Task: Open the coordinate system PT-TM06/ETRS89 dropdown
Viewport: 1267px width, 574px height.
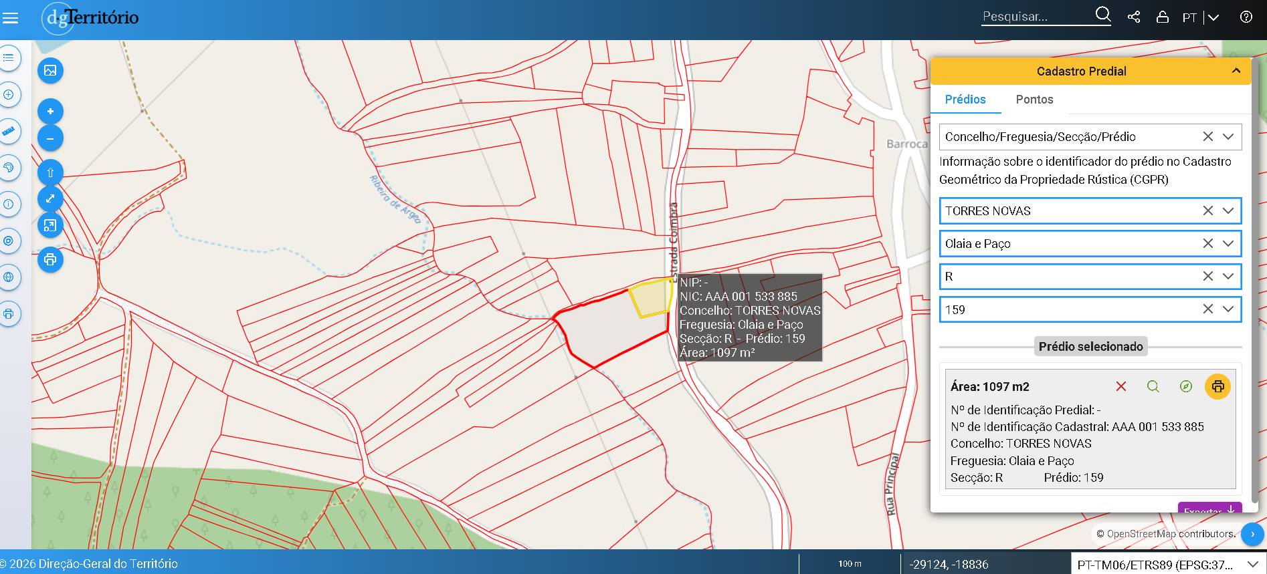Action: [x=1252, y=565]
